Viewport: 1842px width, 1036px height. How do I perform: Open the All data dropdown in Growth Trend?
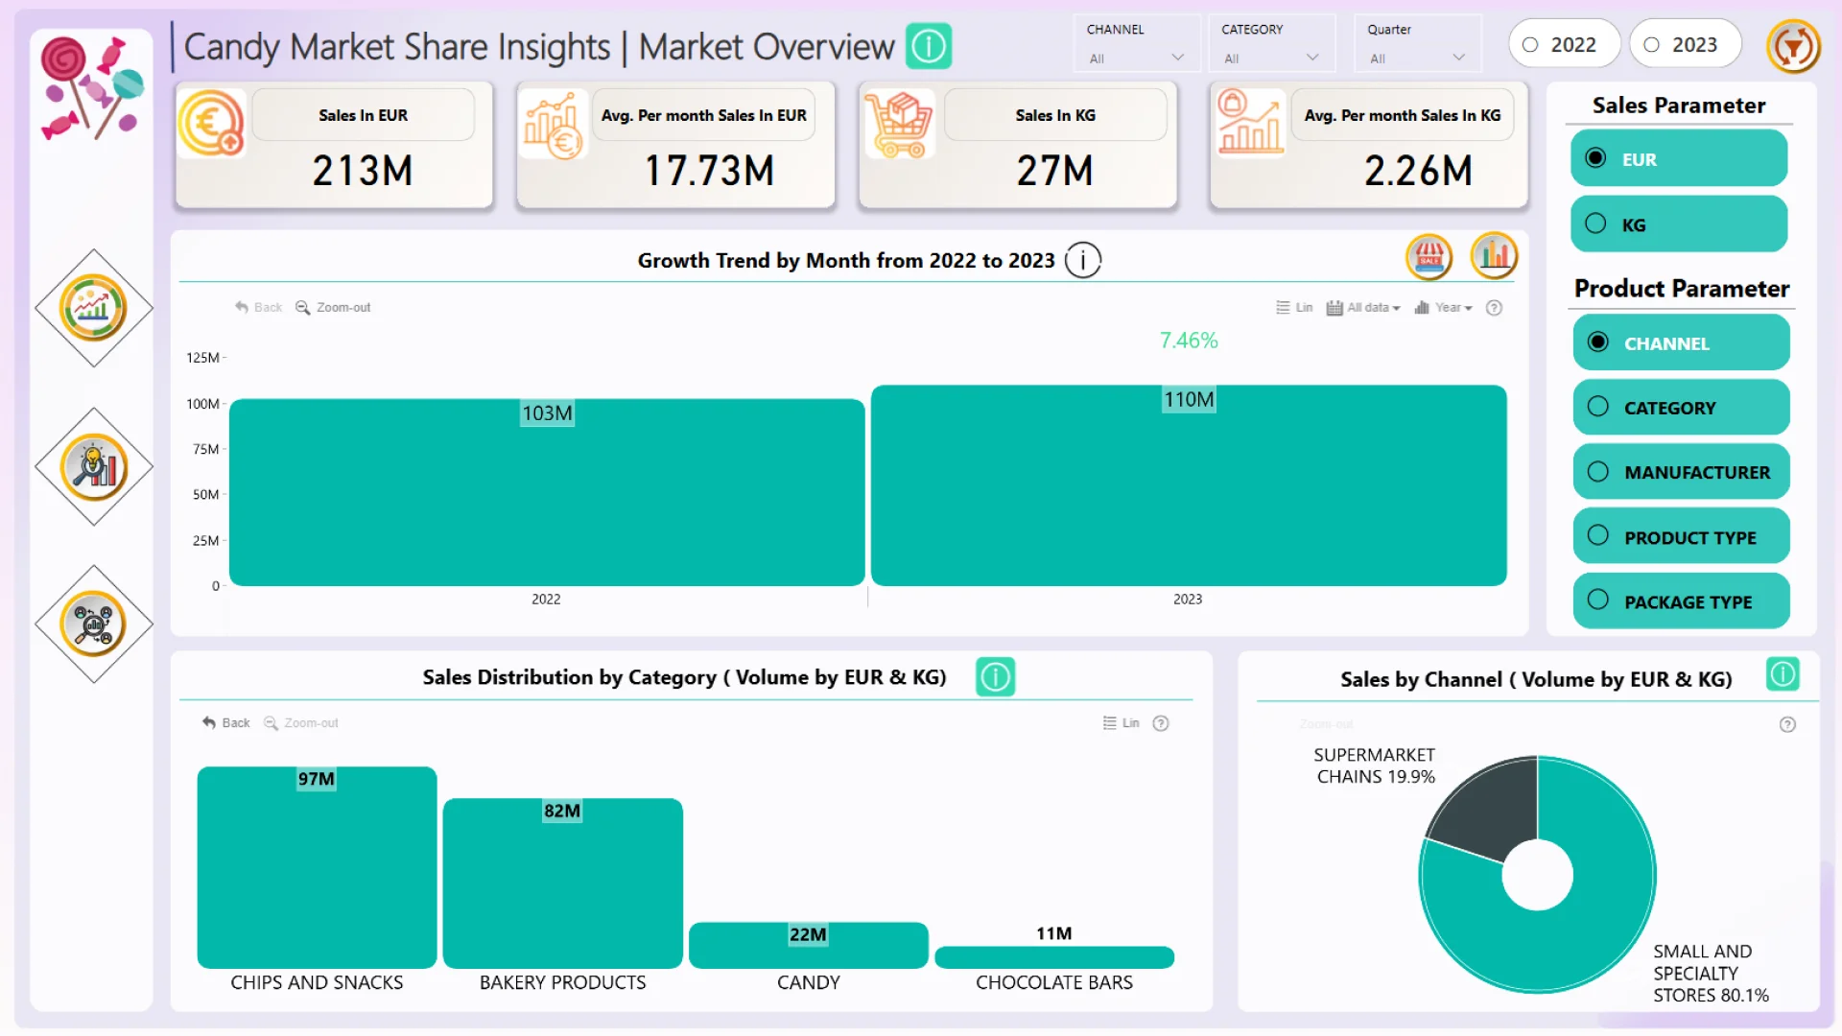(x=1363, y=308)
